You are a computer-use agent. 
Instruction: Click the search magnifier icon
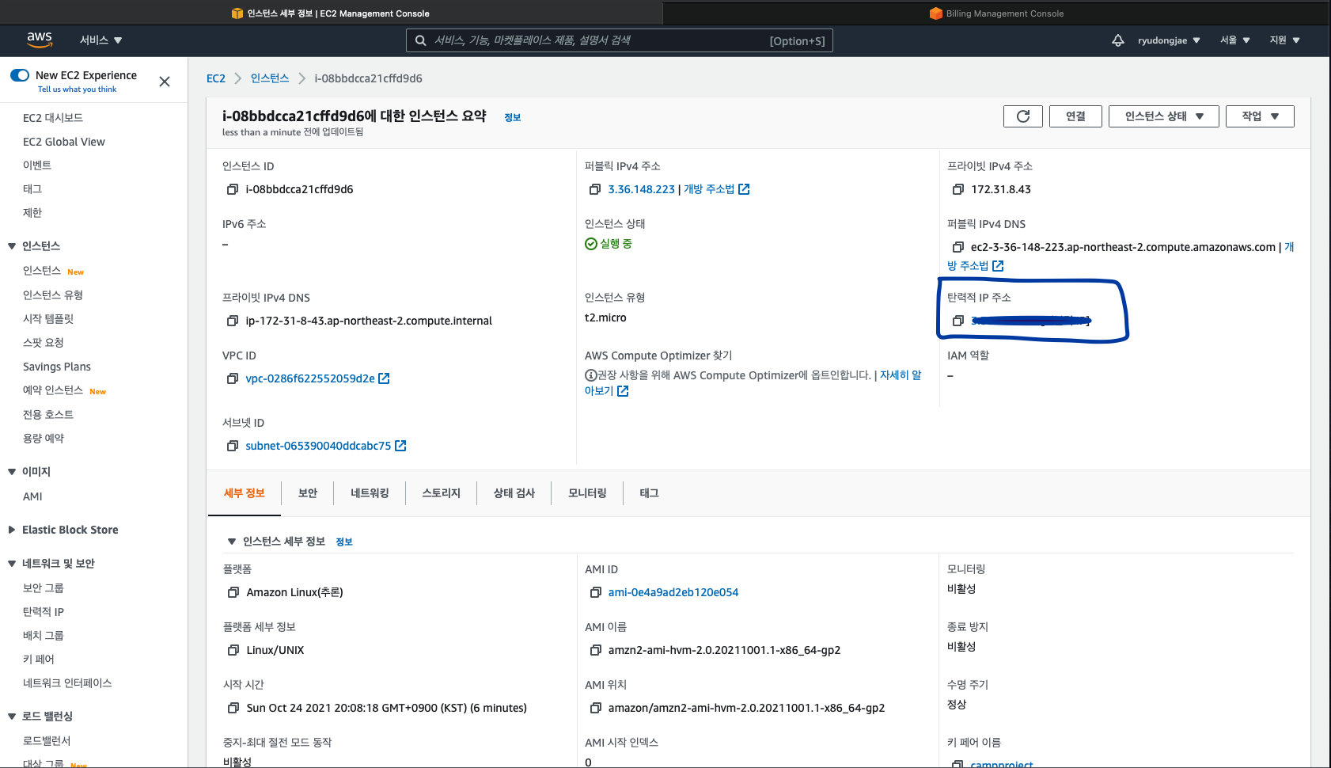coord(421,40)
